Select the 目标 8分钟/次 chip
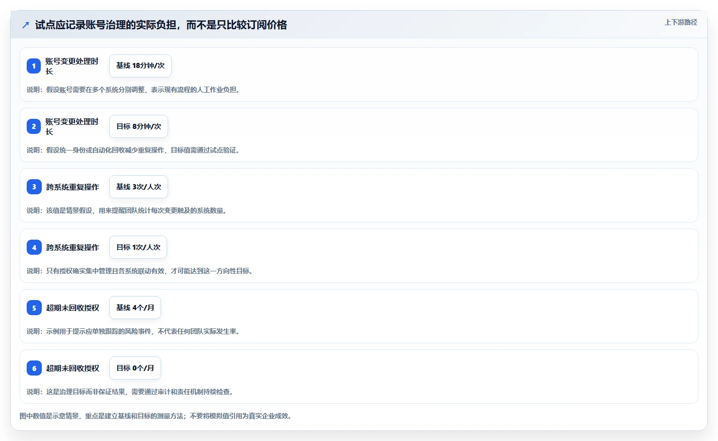The height and width of the screenshot is (441, 718). 138,126
